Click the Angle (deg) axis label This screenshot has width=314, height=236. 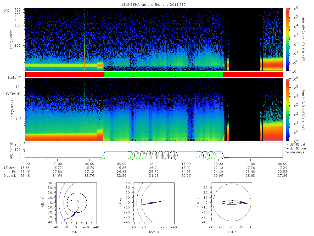tap(12, 151)
